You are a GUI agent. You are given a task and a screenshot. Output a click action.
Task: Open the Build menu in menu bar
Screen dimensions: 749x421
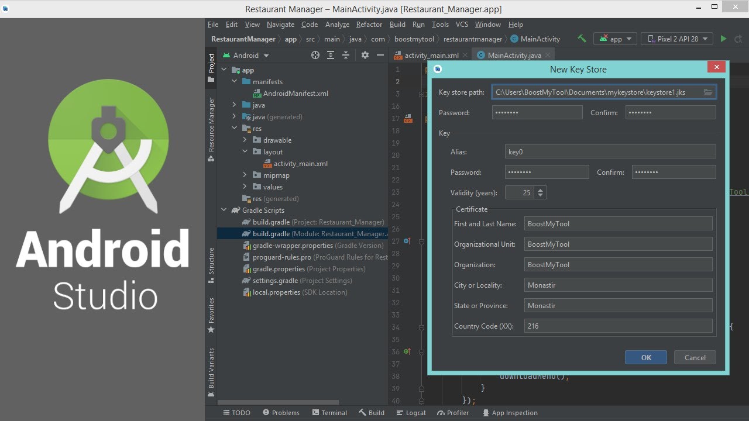pyautogui.click(x=397, y=25)
